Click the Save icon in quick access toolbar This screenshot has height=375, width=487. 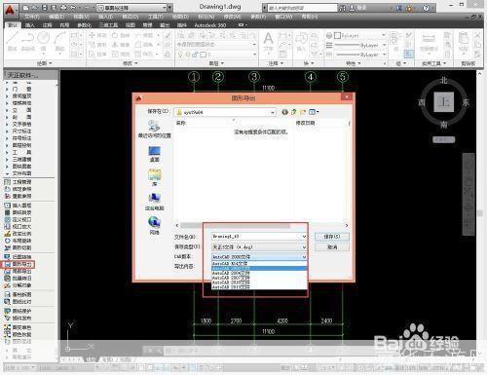click(x=45, y=8)
